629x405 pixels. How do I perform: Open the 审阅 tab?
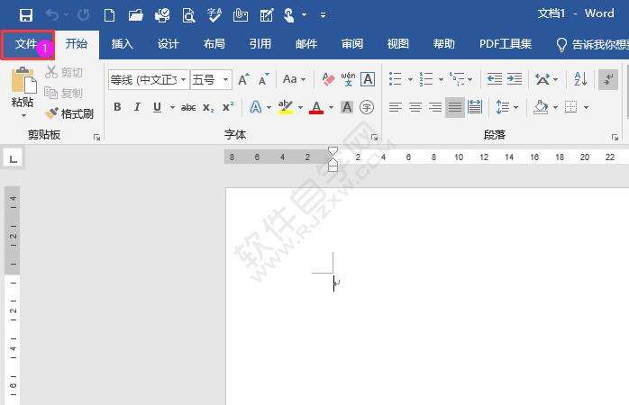[x=352, y=44]
